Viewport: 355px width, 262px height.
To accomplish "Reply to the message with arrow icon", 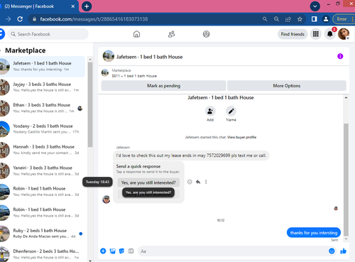I will coord(198,182).
